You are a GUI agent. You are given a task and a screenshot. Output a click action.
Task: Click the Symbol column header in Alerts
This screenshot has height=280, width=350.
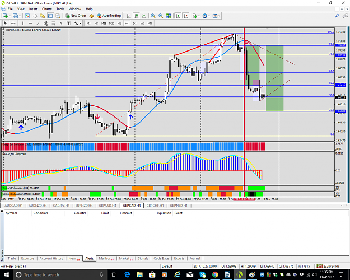pyautogui.click(x=11, y=213)
